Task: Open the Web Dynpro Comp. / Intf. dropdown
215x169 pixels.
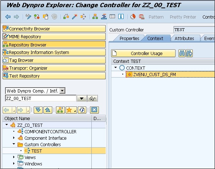Action: click(62, 91)
